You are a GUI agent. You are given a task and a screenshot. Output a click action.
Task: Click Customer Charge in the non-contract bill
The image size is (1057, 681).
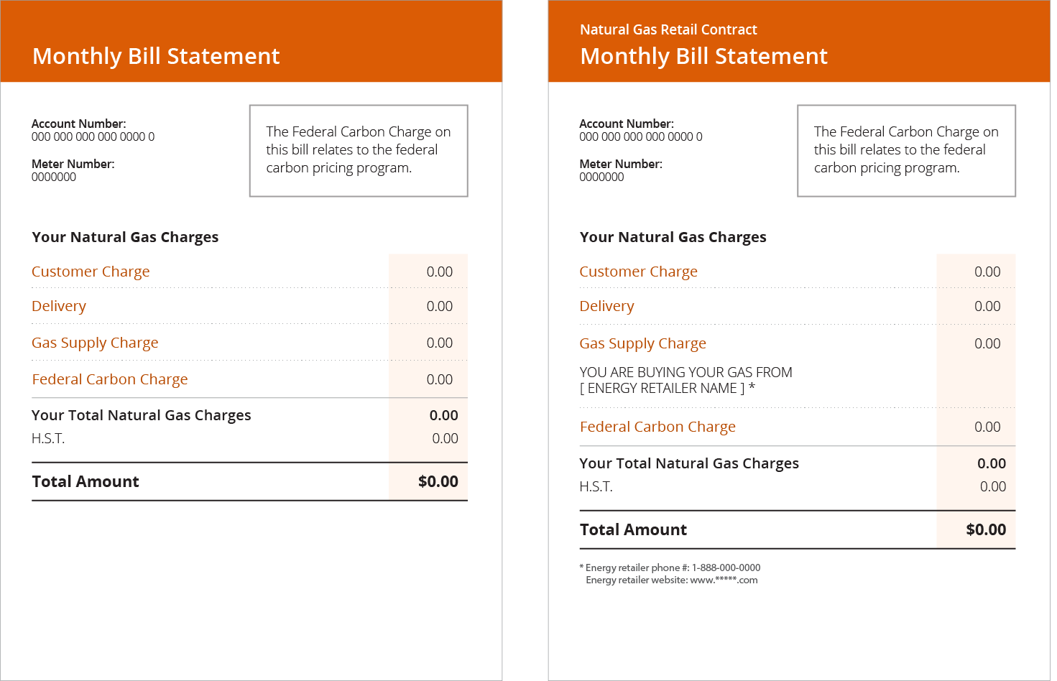click(x=91, y=272)
